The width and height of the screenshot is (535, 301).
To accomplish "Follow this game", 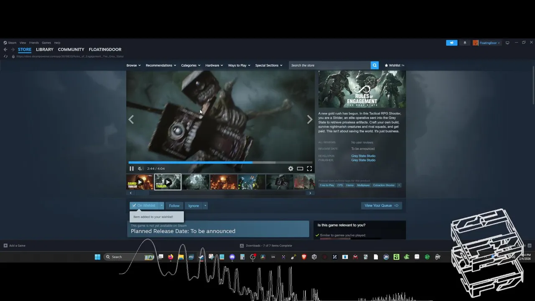I will coord(174,206).
